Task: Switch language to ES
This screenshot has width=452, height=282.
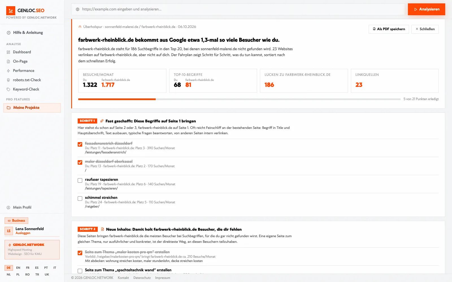Action: [x=37, y=268]
